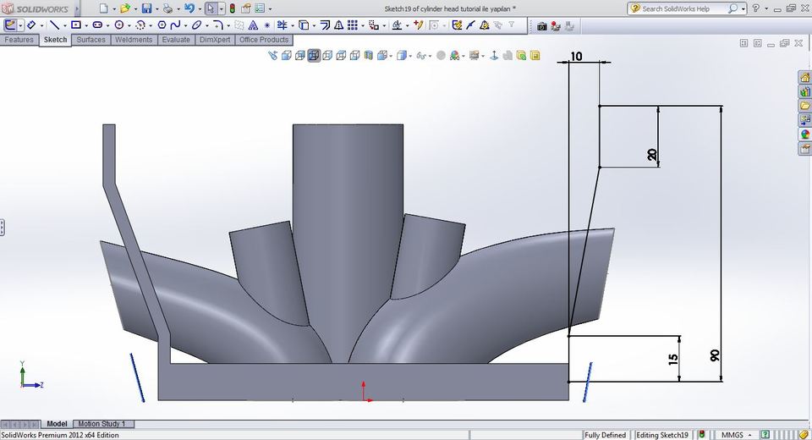Select the Polygon sketch tool
The image size is (812, 440).
[x=162, y=25]
